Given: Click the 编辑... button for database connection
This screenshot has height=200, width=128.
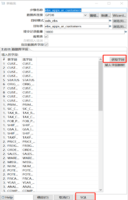Looking at the screenshot, I should pos(94,16).
